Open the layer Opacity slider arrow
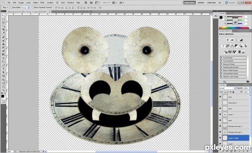 click(x=250, y=88)
